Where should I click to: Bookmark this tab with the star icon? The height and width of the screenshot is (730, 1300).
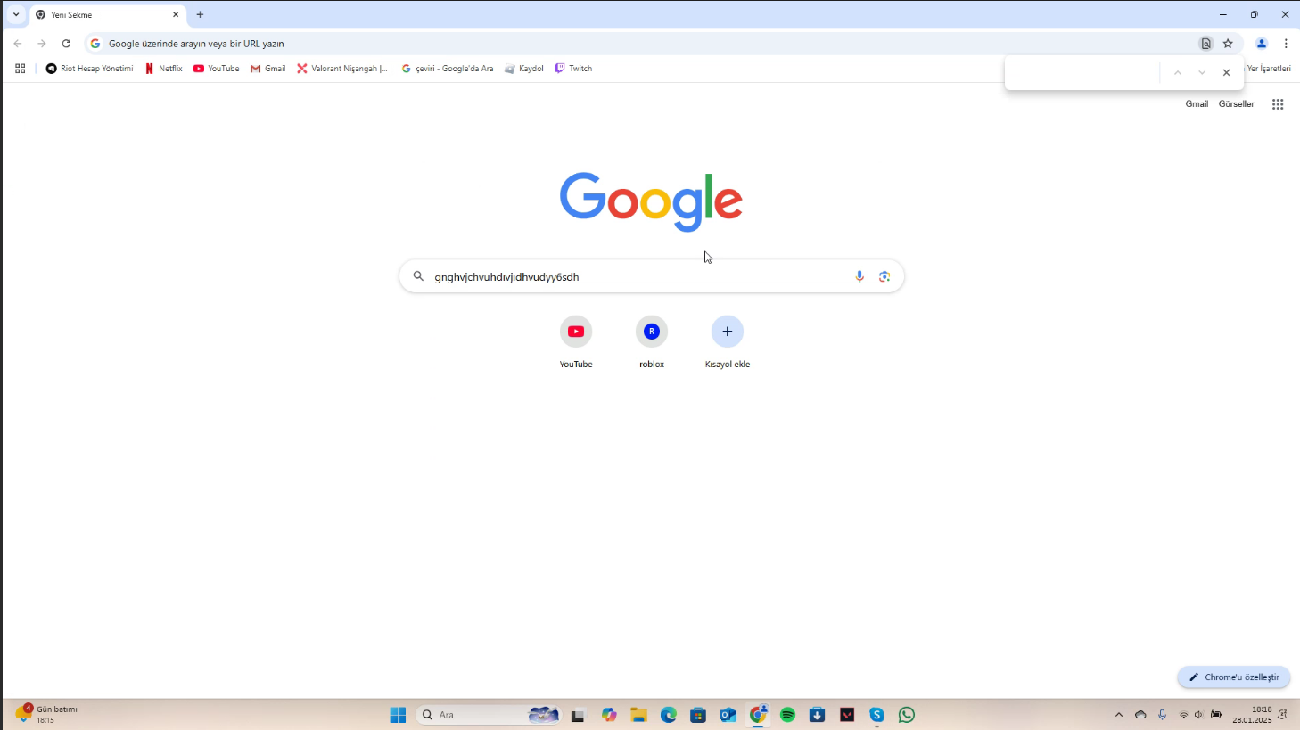[x=1228, y=44]
